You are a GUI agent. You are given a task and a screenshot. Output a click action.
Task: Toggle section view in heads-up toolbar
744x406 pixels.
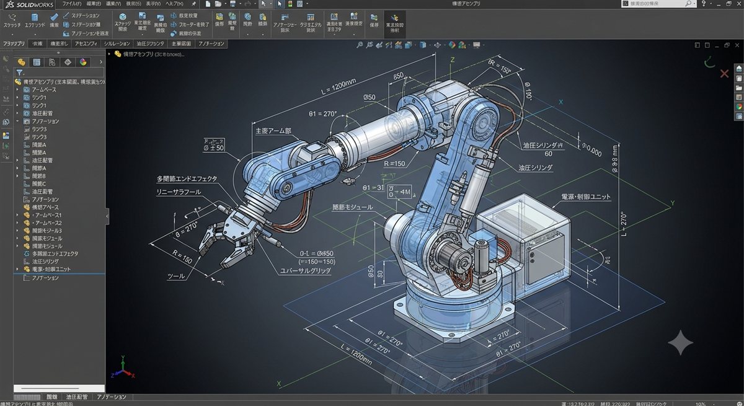click(389, 45)
